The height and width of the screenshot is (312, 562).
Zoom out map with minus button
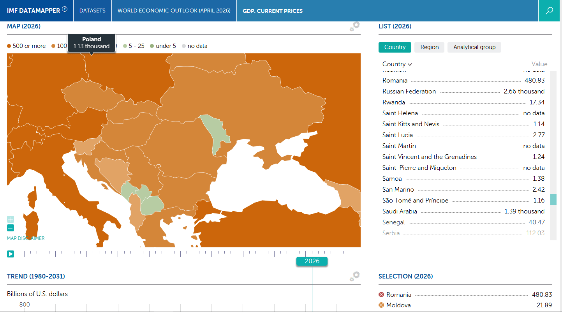click(x=11, y=228)
